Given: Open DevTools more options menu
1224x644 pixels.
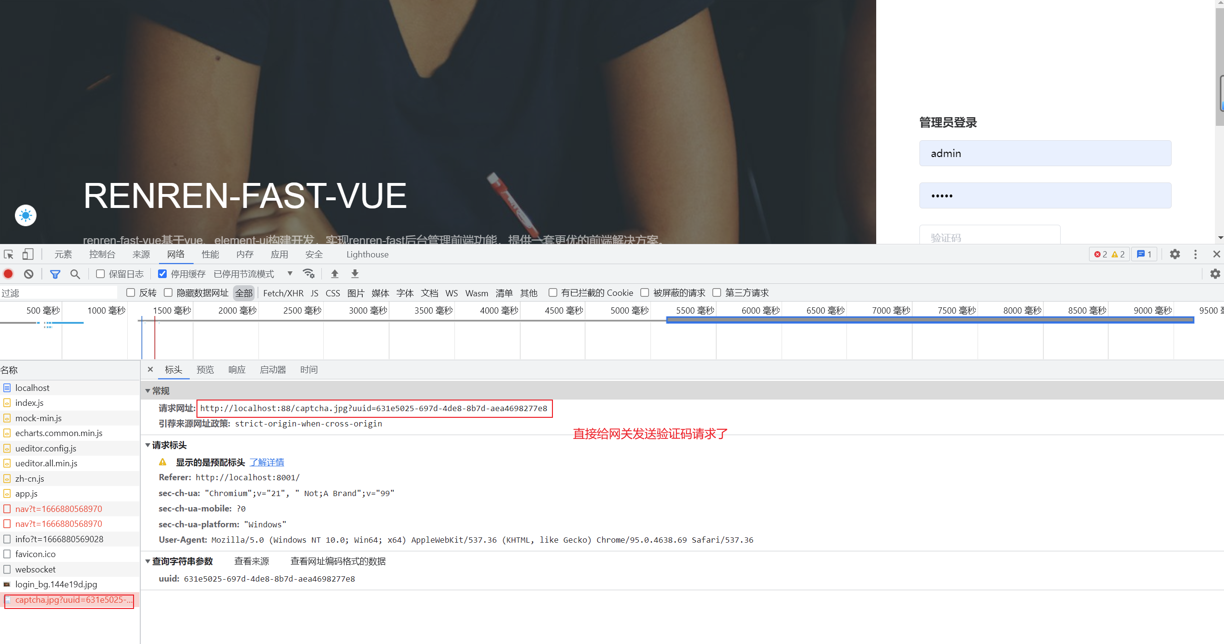Looking at the screenshot, I should point(1196,254).
